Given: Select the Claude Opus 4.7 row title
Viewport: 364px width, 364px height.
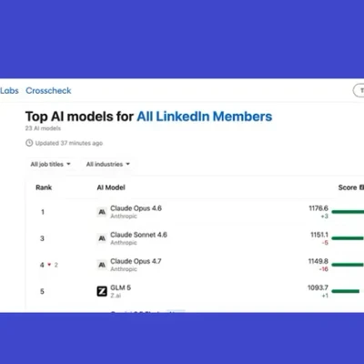Looking at the screenshot, I should pyautogui.click(x=136, y=261).
